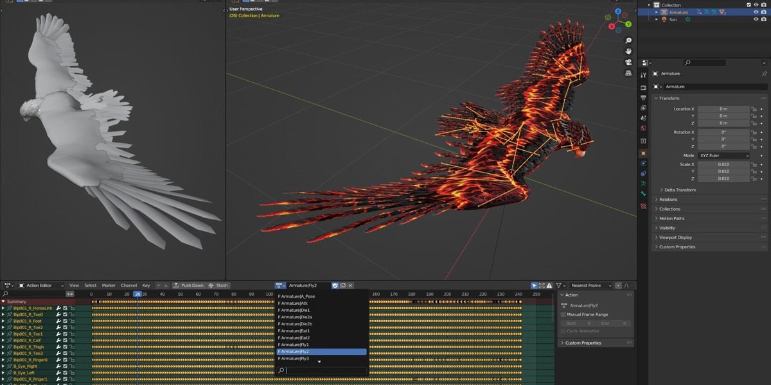
Task: Expand the Motion Paths panel
Action: point(671,218)
